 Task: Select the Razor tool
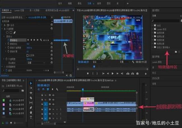pyautogui.click(x=31, y=98)
